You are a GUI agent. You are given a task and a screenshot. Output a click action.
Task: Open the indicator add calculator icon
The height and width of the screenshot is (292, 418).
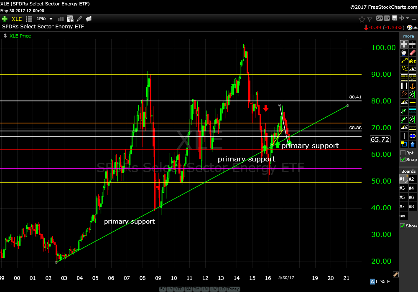pos(70,19)
